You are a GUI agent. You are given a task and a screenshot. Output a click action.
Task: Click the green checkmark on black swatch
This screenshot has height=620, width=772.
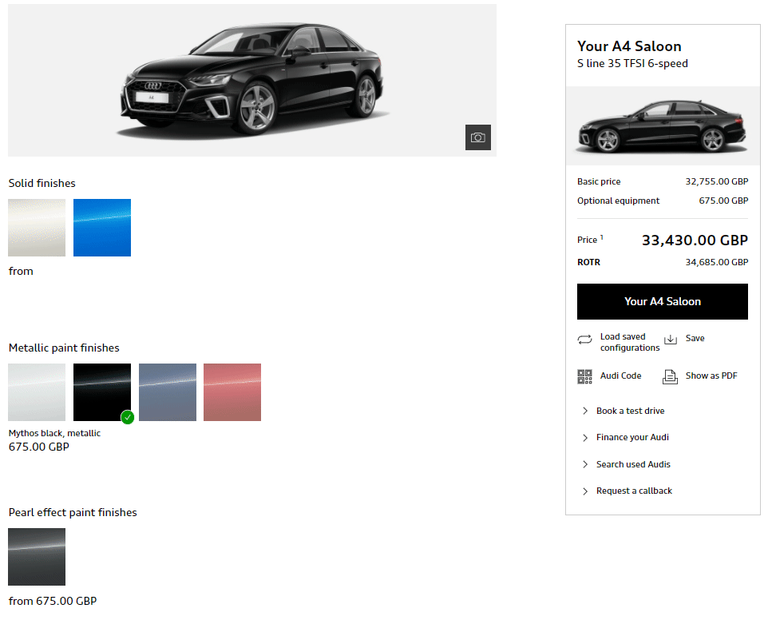(x=128, y=417)
